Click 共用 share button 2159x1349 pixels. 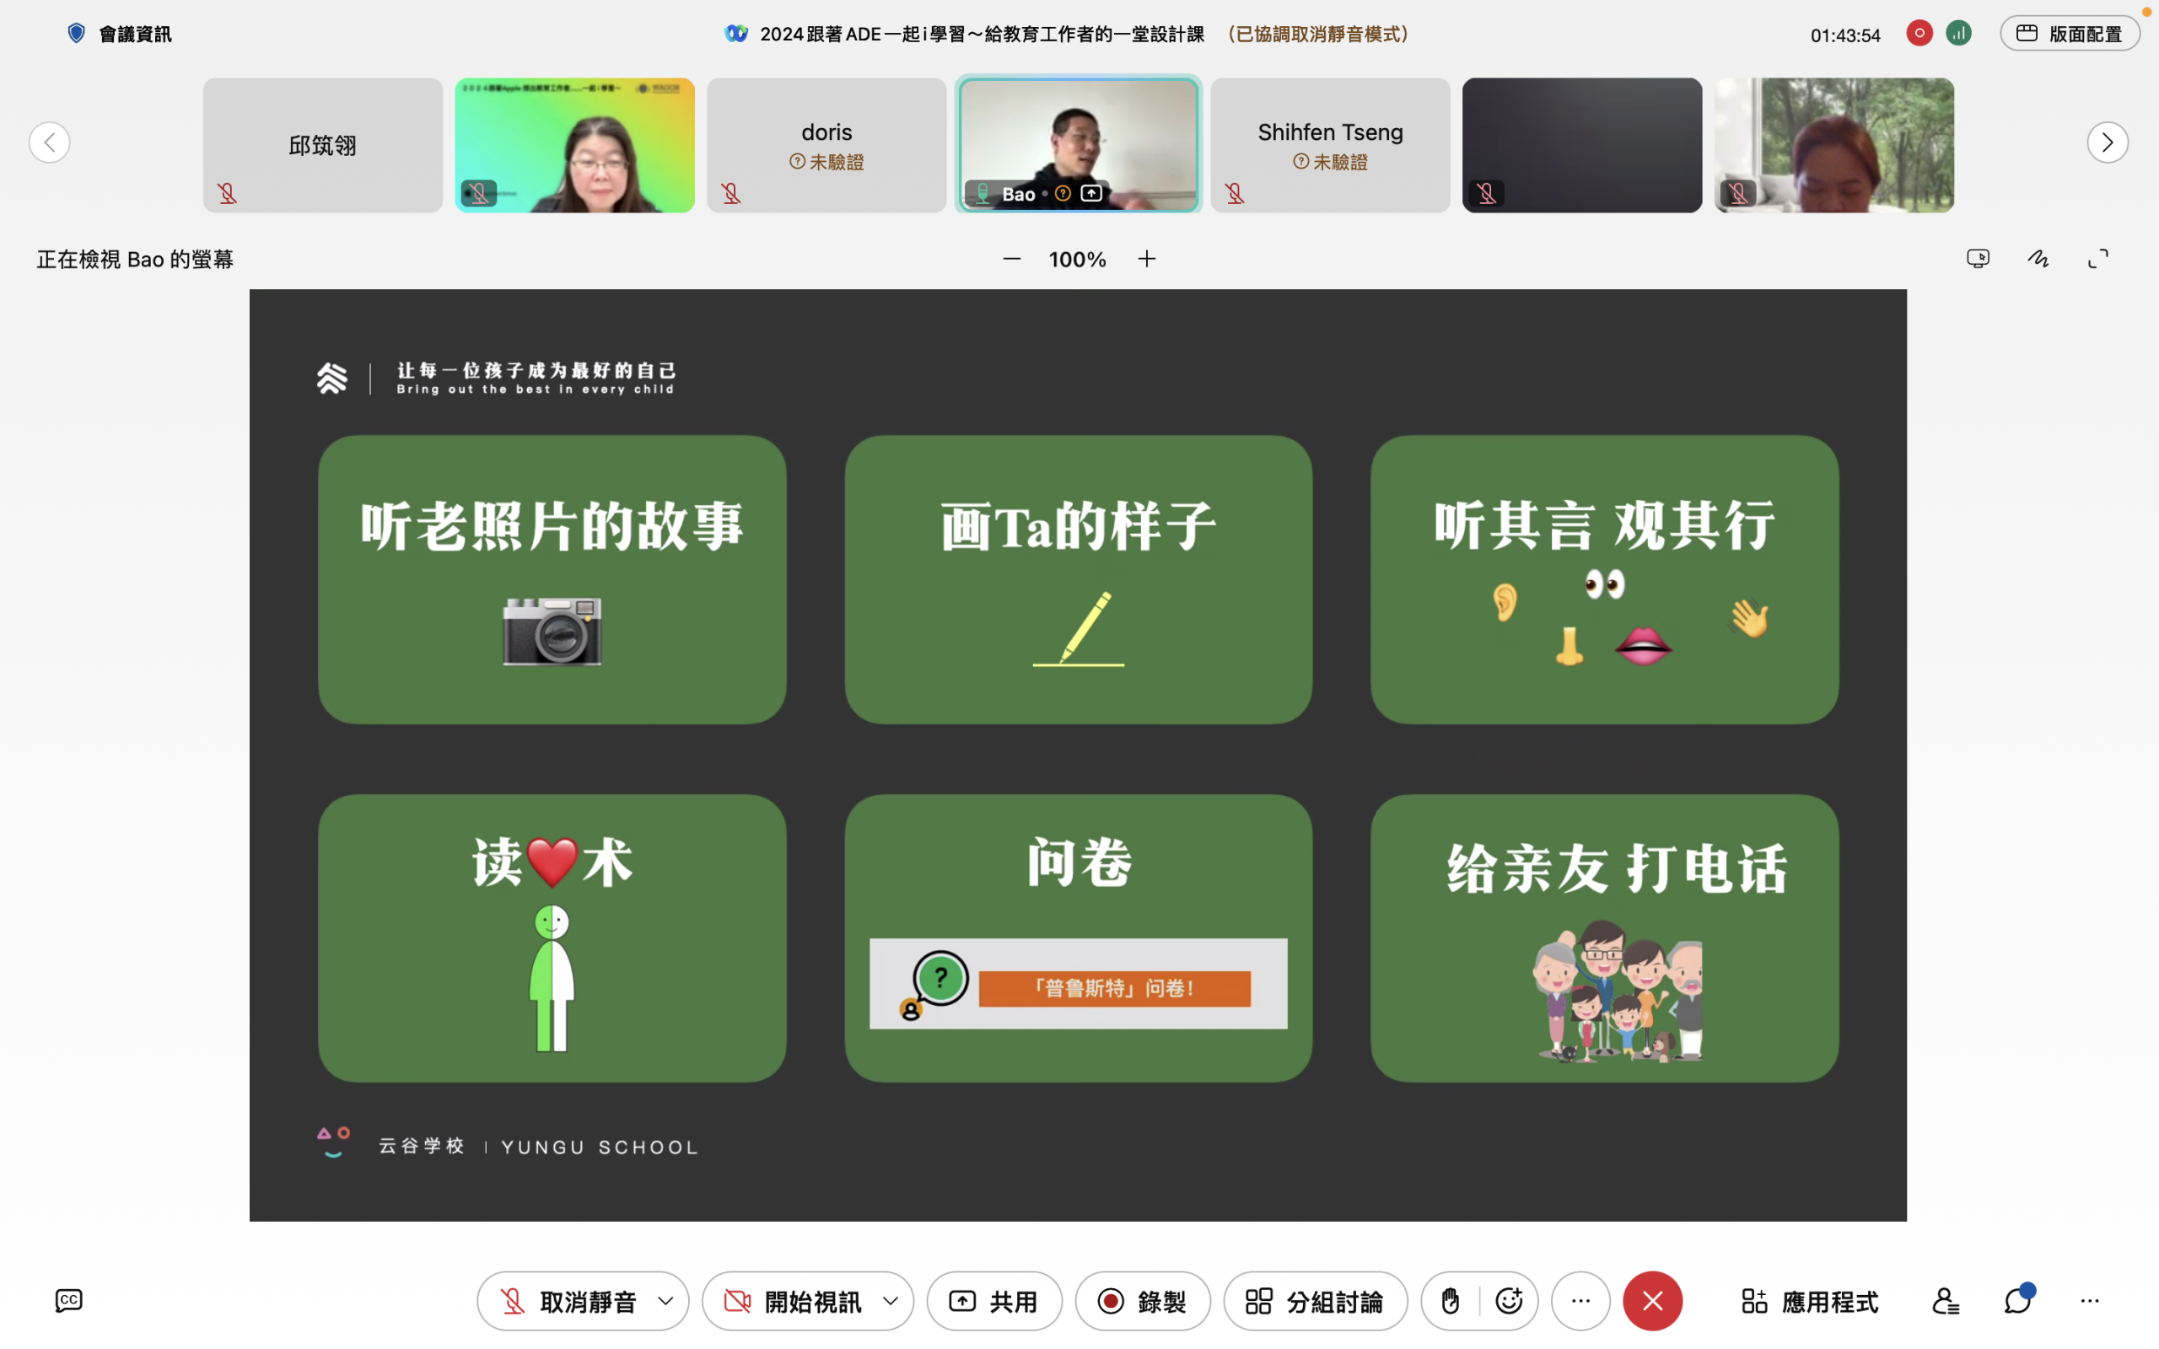[x=993, y=1301]
